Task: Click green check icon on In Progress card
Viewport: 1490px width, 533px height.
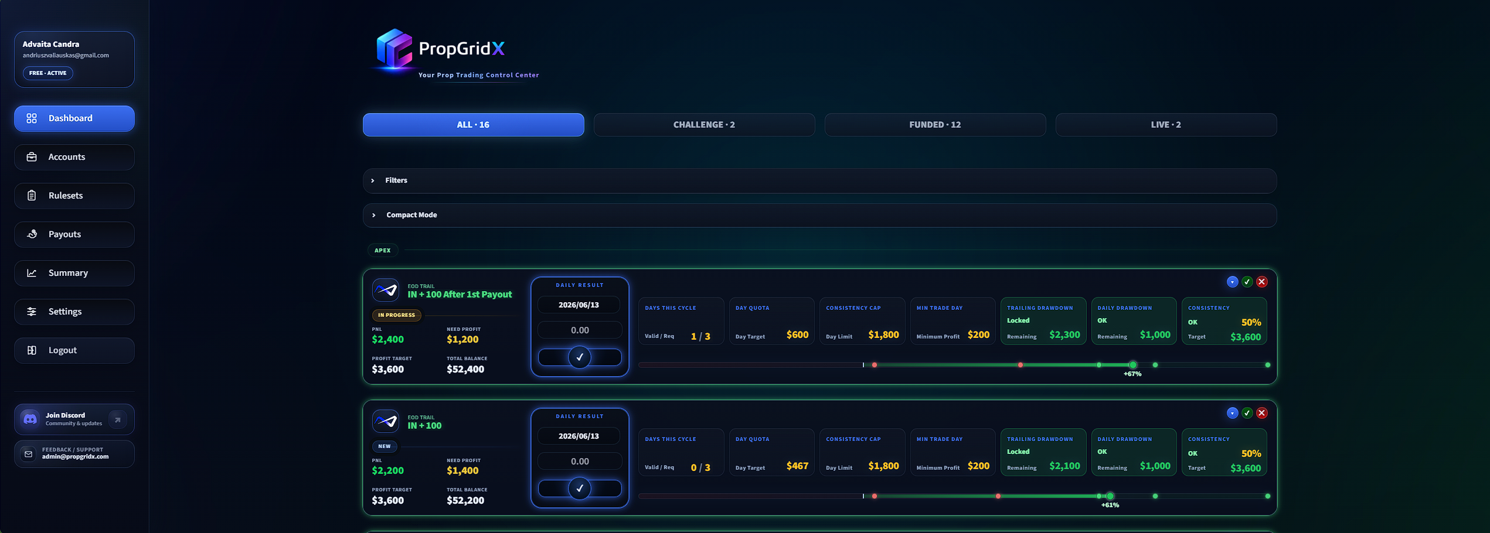Action: click(1247, 282)
